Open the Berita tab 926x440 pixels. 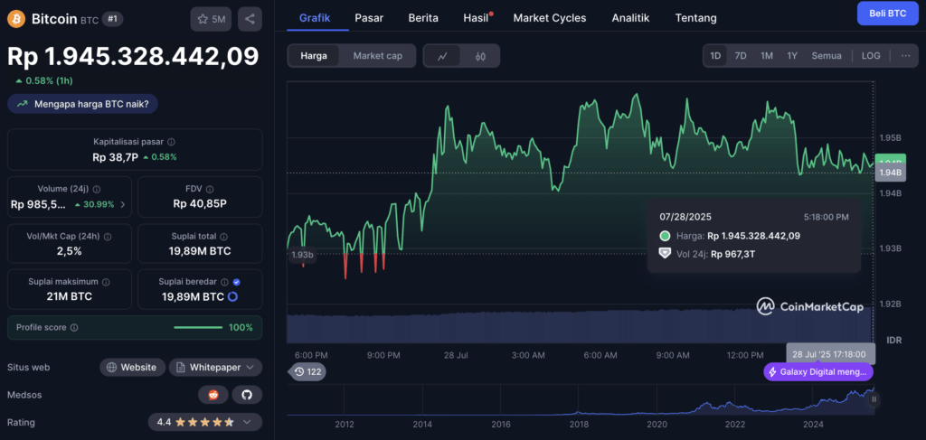tap(423, 18)
